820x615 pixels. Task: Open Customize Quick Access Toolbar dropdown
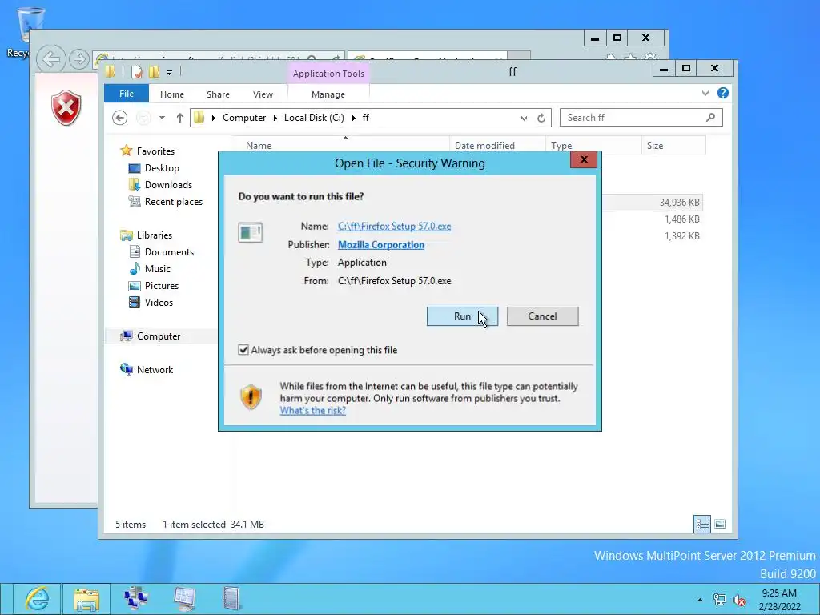tap(170, 73)
